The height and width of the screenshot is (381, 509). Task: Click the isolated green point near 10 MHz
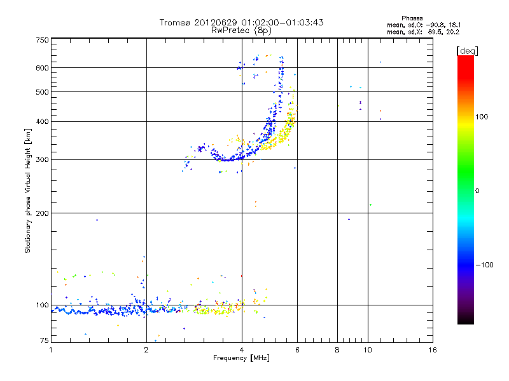click(x=370, y=204)
